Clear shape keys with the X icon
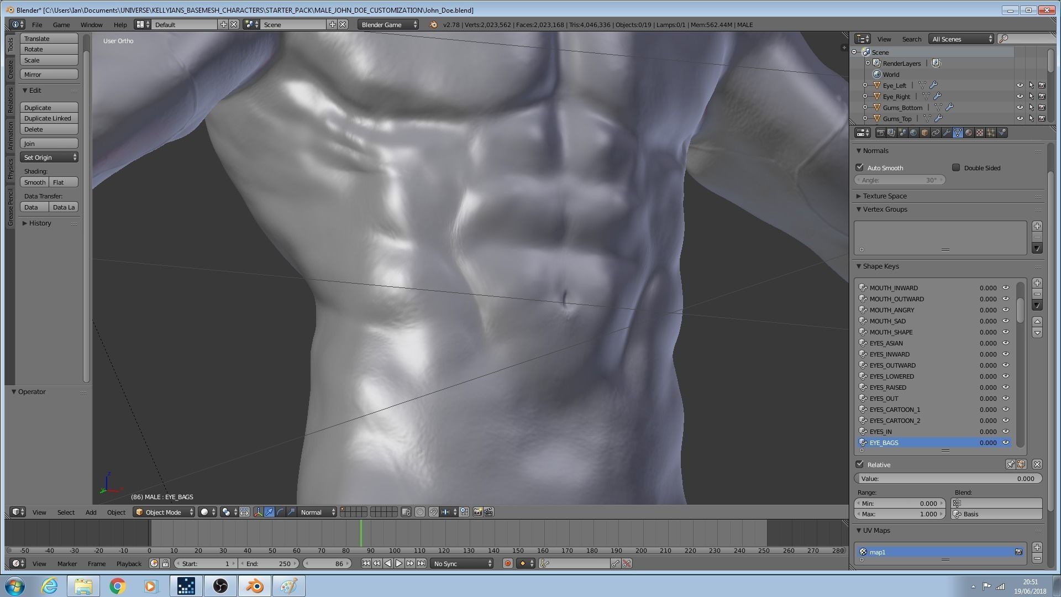 coord(1037,464)
